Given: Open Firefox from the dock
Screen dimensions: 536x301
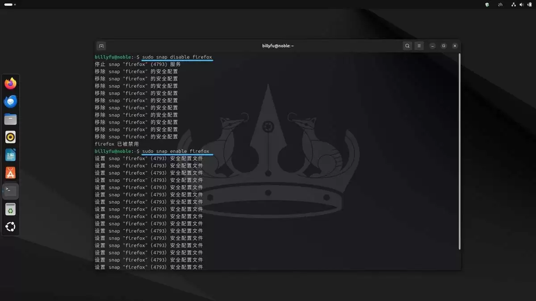Looking at the screenshot, I should [10, 83].
